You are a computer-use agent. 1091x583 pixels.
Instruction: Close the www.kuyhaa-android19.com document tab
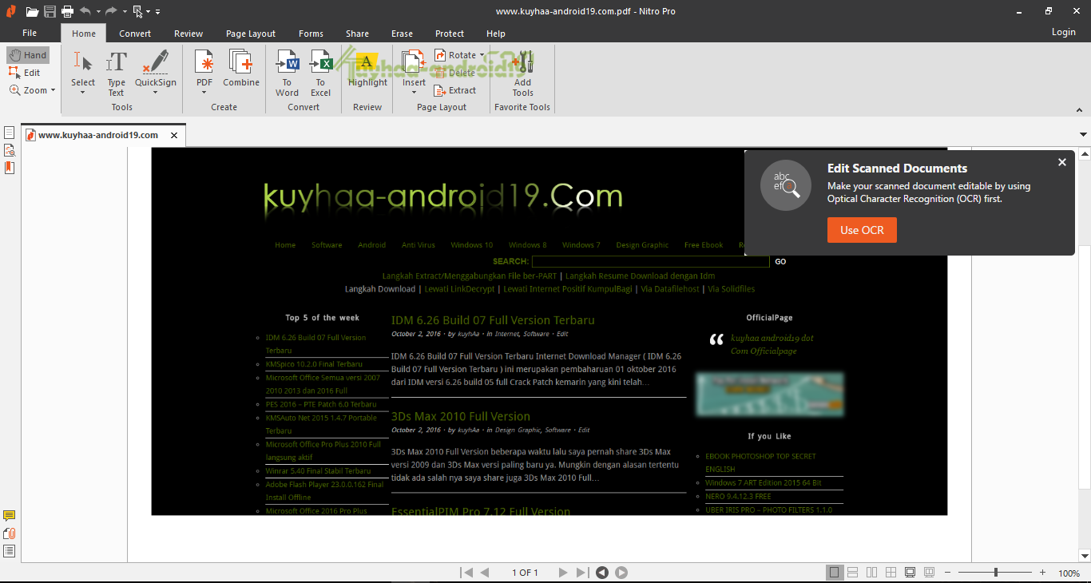tap(174, 136)
